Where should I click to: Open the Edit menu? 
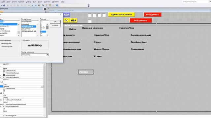(3, 2)
